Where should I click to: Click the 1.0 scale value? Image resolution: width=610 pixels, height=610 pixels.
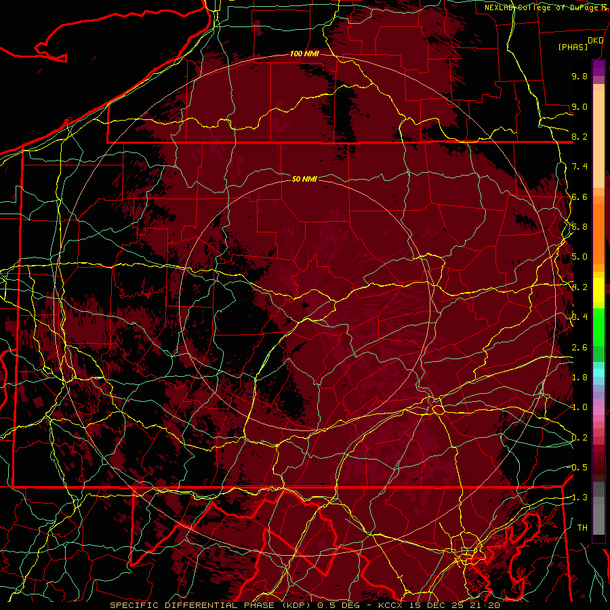coord(579,407)
